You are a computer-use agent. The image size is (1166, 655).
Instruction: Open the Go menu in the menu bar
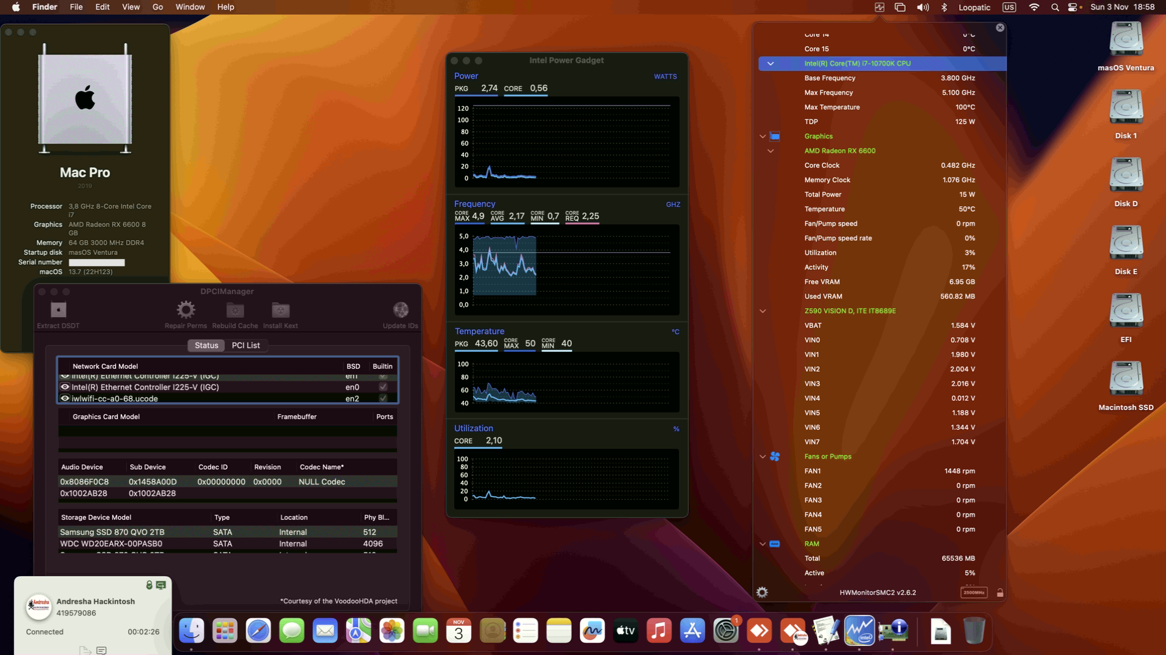pyautogui.click(x=157, y=7)
